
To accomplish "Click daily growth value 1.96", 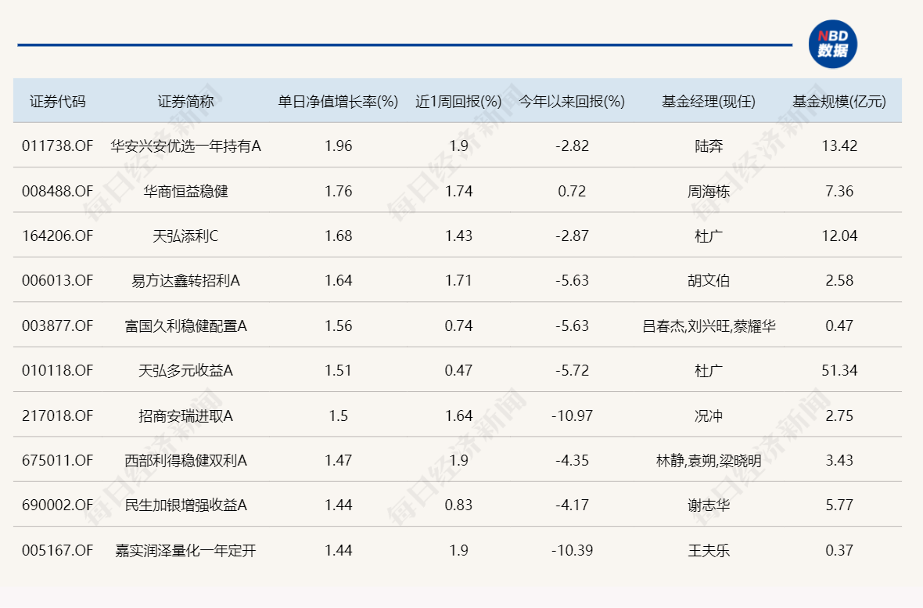I will pyautogui.click(x=339, y=146).
